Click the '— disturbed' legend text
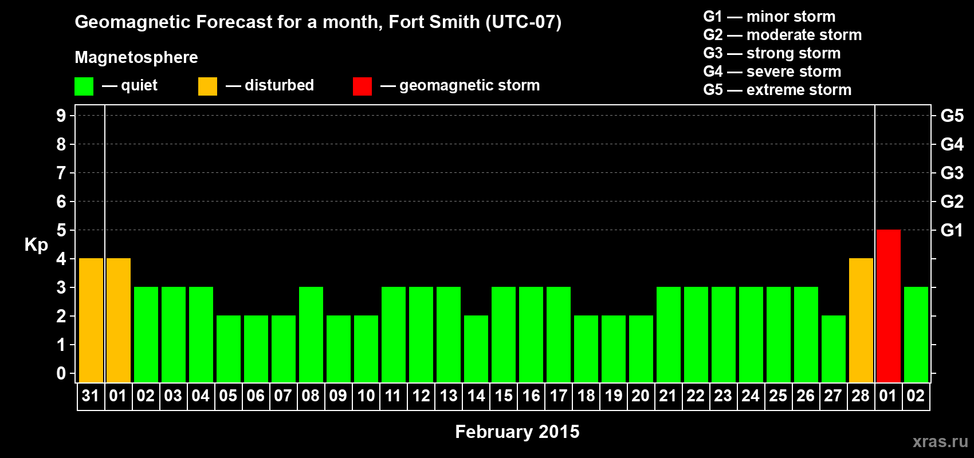The image size is (974, 458). point(270,85)
